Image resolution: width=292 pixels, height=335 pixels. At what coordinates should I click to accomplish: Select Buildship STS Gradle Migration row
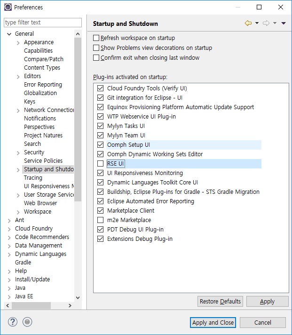tap(183, 191)
